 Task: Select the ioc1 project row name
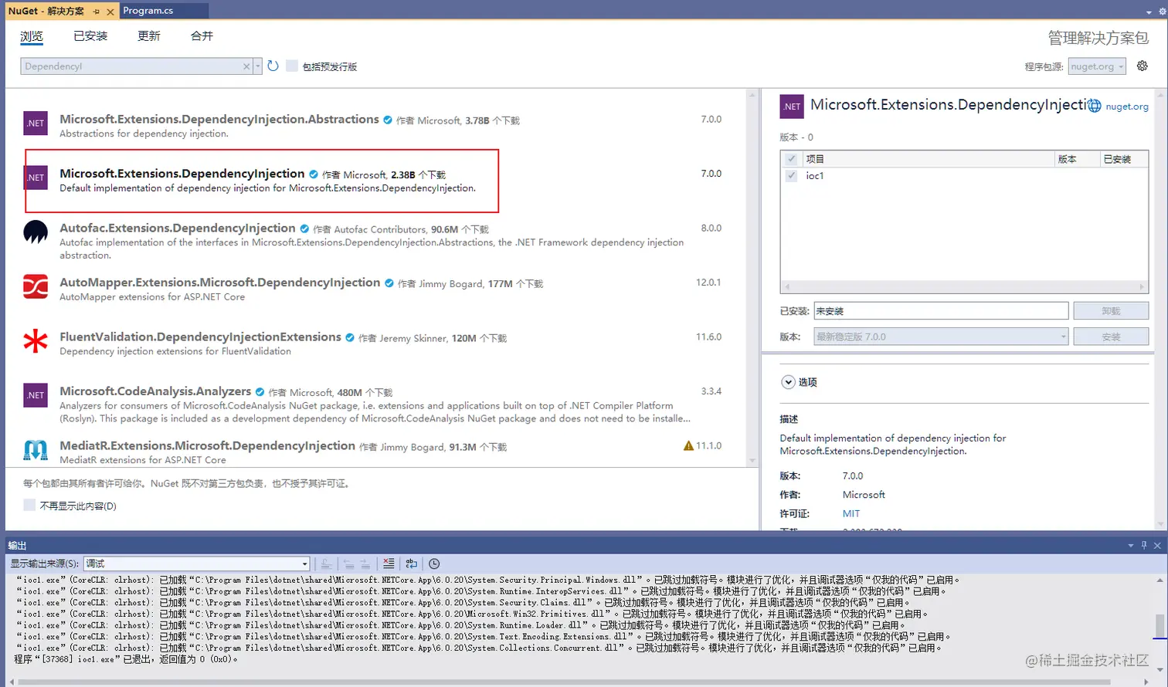[x=815, y=176]
